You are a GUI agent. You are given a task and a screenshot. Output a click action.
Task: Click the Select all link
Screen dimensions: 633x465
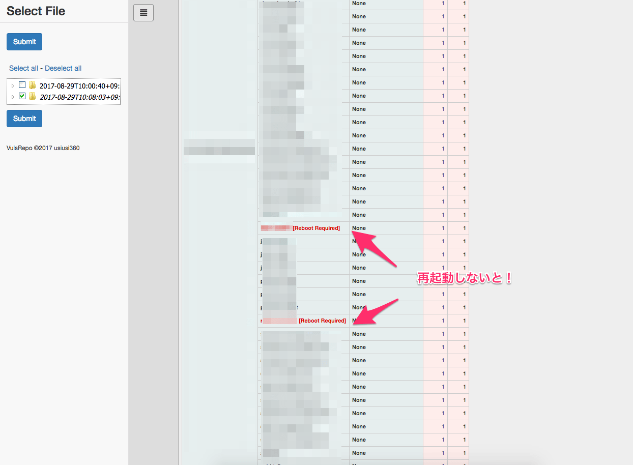click(23, 68)
